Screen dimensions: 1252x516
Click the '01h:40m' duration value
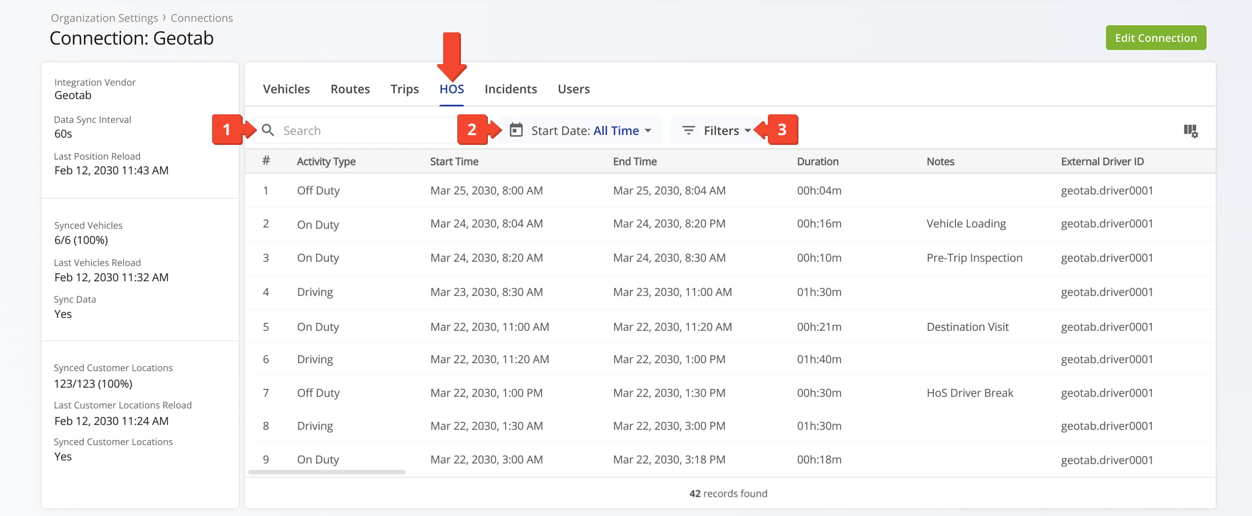pos(819,359)
